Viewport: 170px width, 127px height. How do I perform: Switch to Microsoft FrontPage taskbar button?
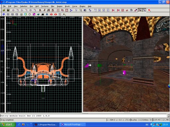73,125
